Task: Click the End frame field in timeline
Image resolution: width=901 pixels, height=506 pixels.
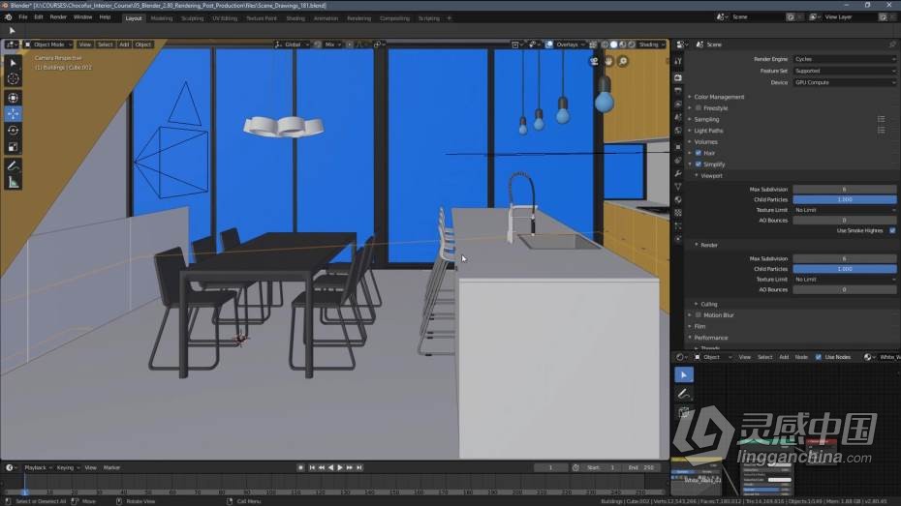Action: coord(641,467)
